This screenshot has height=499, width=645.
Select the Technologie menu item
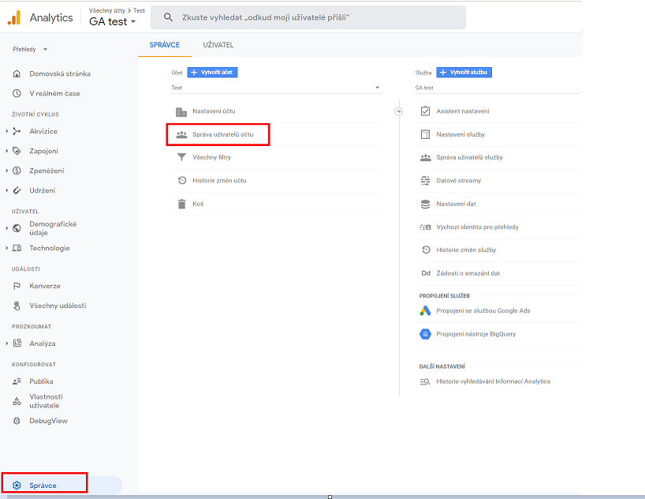pos(50,248)
